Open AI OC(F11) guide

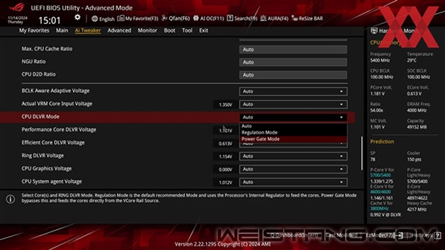tap(209, 18)
